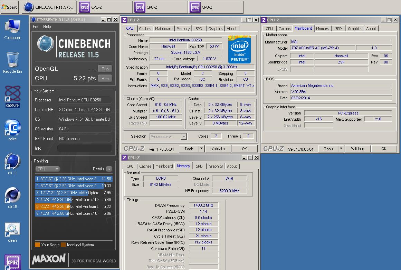Click the CPU-Z Z icon in the CPU window title bar

tap(124, 20)
